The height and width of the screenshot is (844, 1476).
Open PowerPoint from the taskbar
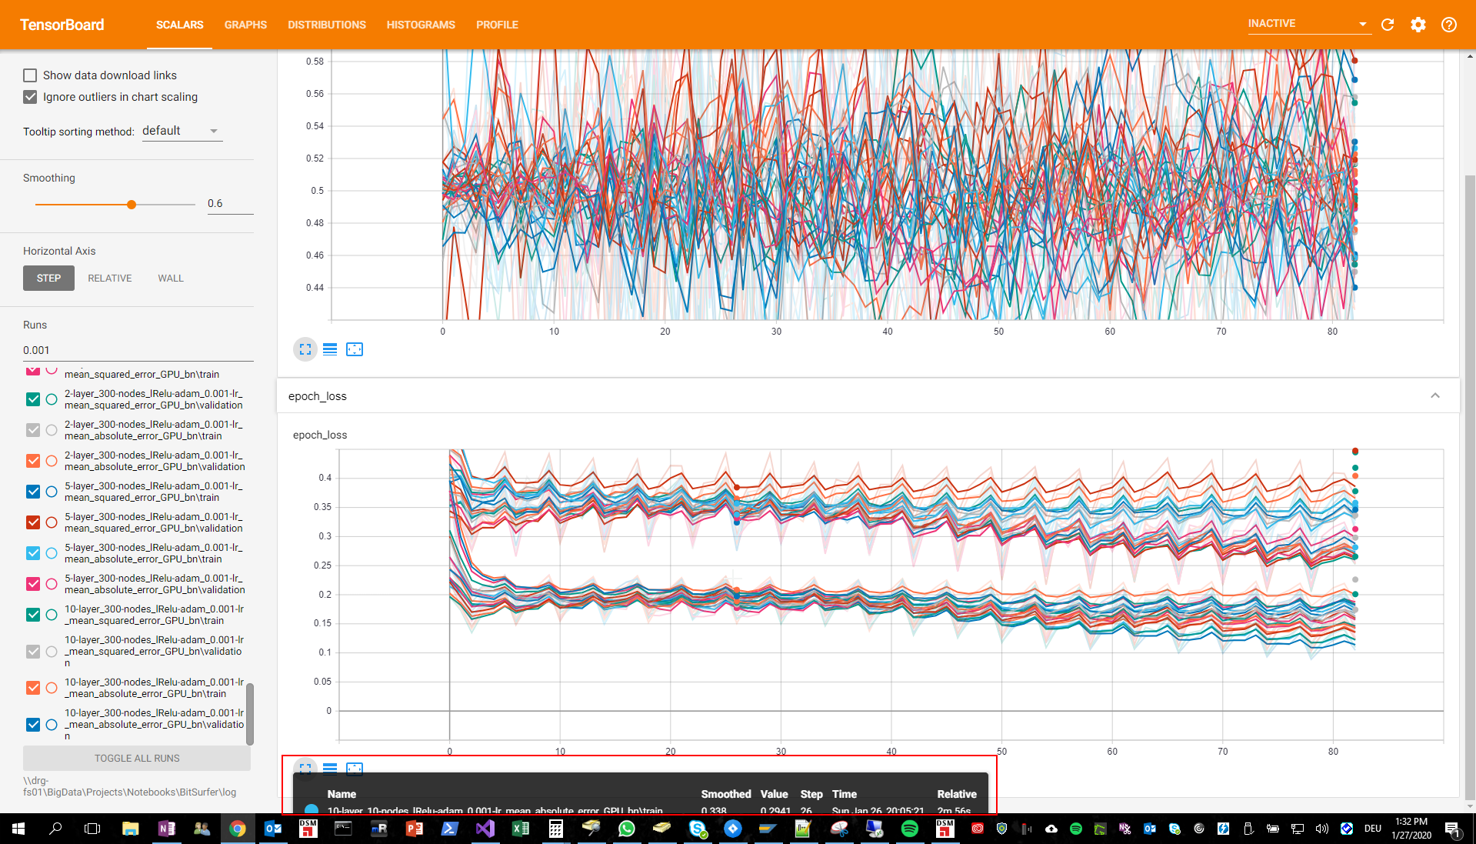(415, 829)
